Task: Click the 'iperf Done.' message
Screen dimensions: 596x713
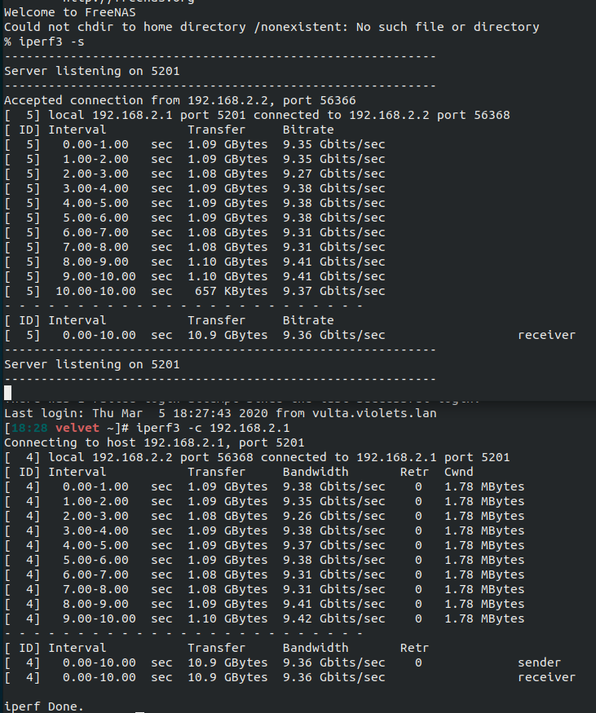Action: [x=44, y=706]
